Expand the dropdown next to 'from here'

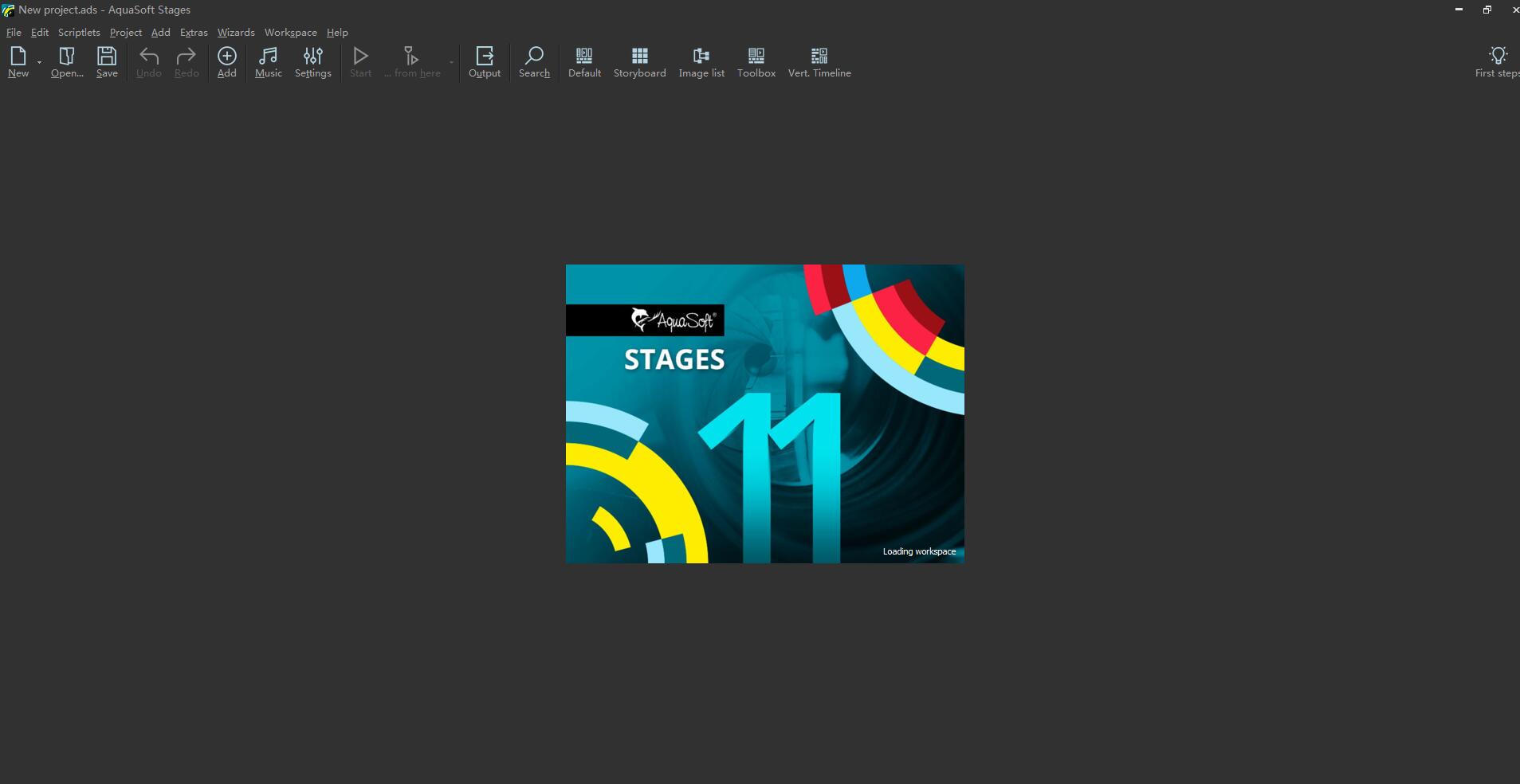[x=450, y=64]
